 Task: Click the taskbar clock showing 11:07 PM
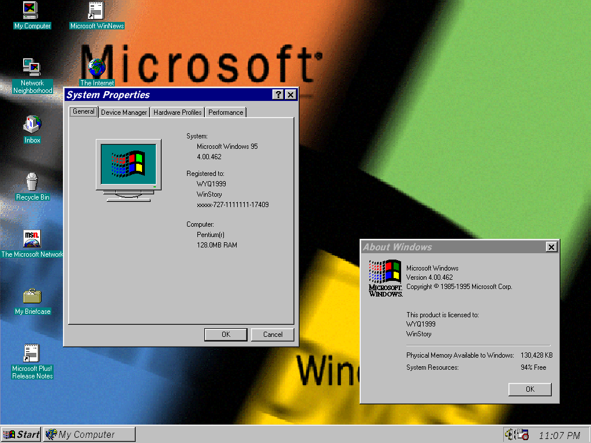point(559,435)
